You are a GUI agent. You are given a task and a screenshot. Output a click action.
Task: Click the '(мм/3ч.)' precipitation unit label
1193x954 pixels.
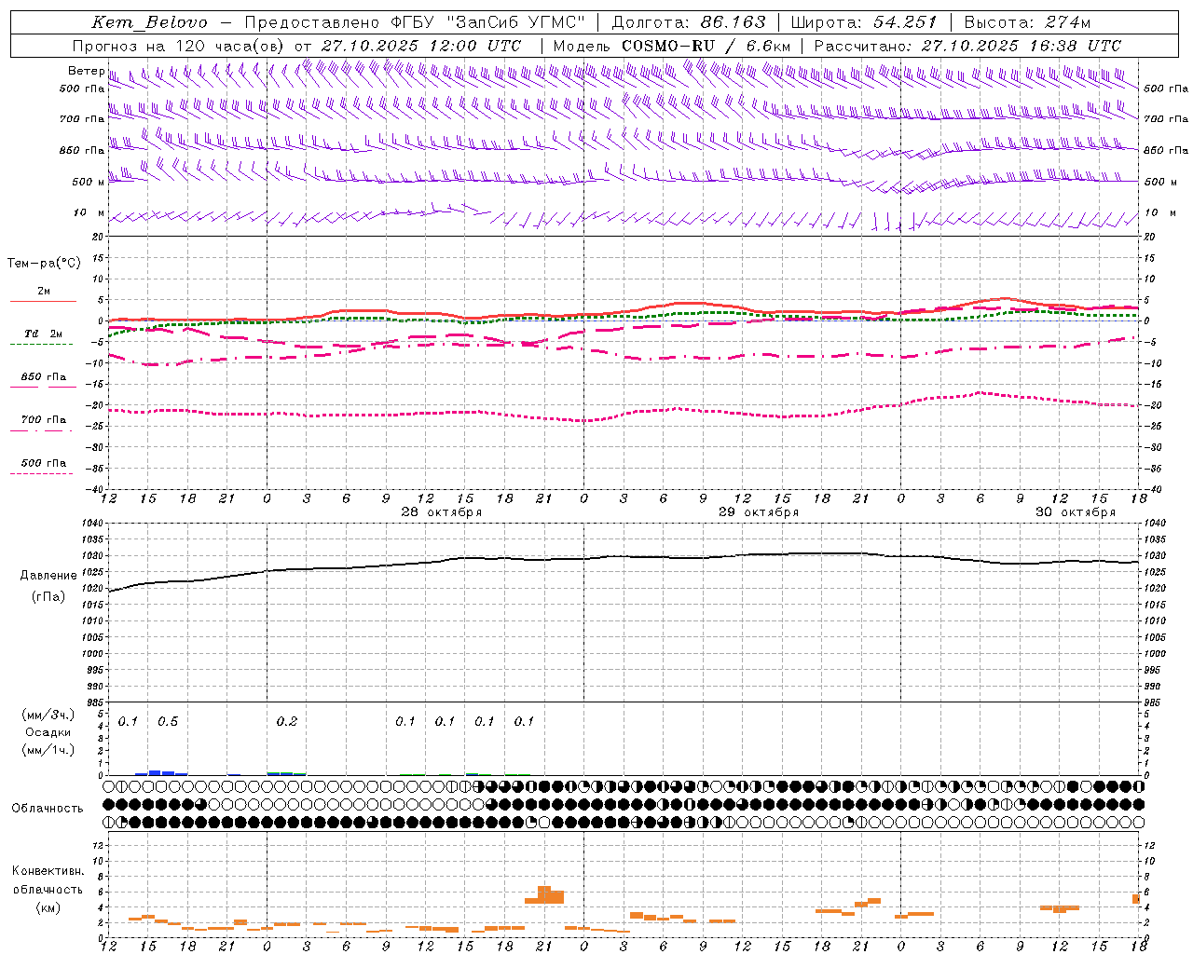click(x=48, y=715)
